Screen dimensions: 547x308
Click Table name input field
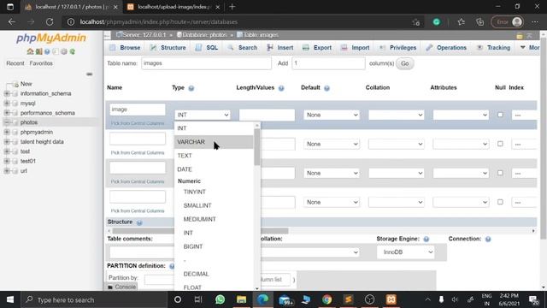coord(206,63)
